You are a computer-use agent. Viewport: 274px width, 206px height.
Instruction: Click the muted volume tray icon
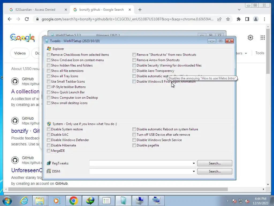[247, 201]
